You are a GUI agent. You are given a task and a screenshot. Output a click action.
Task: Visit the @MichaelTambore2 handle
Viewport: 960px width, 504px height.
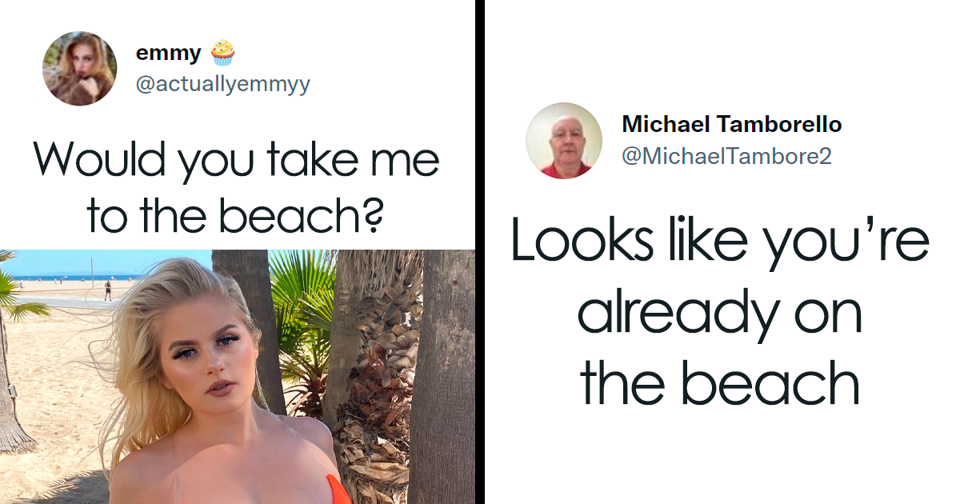tap(726, 156)
